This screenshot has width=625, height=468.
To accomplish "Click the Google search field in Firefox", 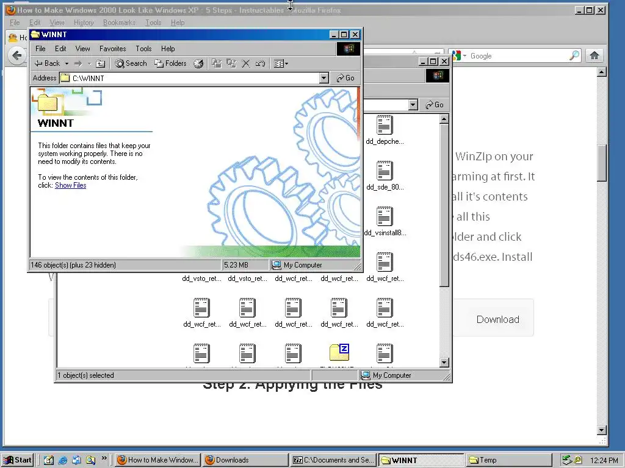I will (x=518, y=55).
